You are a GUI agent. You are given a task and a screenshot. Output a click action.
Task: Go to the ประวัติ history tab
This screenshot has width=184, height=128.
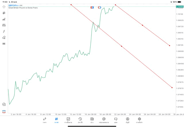point(80,120)
